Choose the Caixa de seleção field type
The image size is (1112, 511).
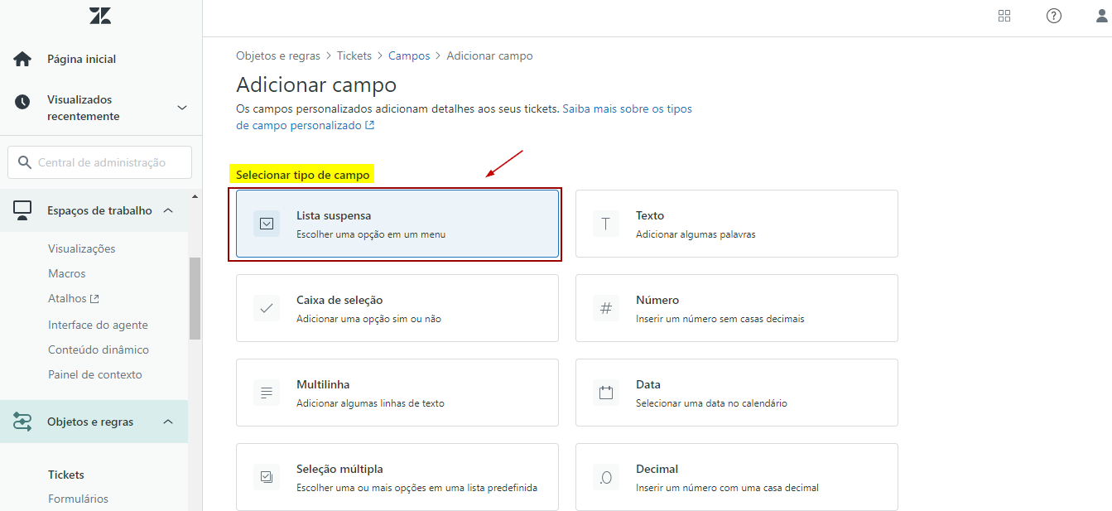pyautogui.click(x=397, y=308)
